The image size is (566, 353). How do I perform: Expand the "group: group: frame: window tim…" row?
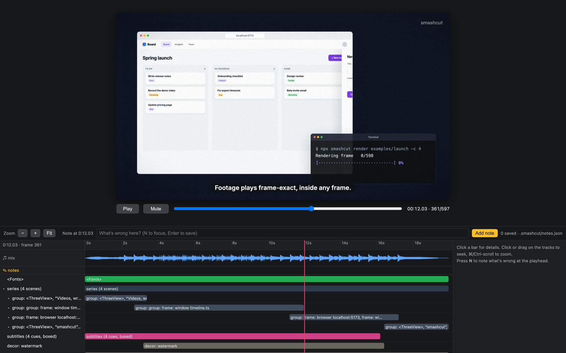tap(9, 308)
